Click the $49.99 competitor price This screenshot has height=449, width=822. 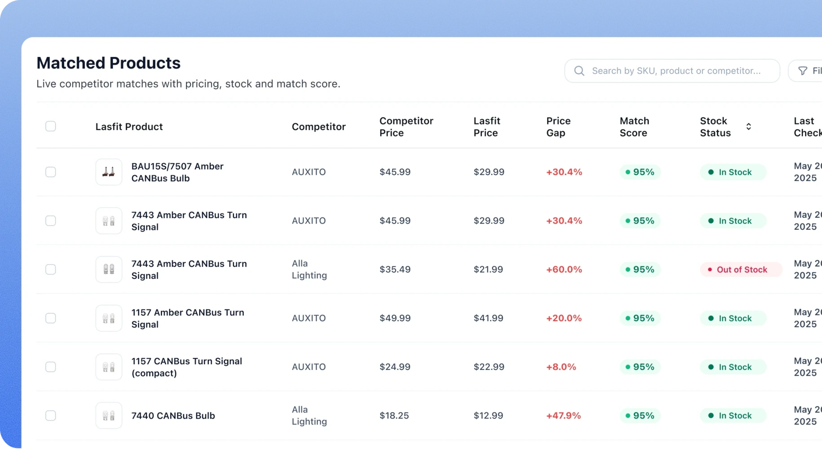coord(395,318)
